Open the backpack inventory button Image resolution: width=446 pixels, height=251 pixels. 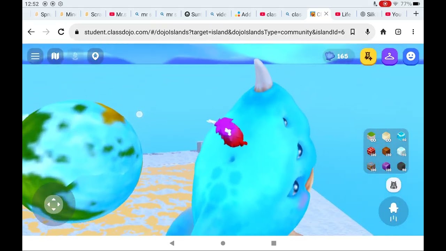pos(394,185)
